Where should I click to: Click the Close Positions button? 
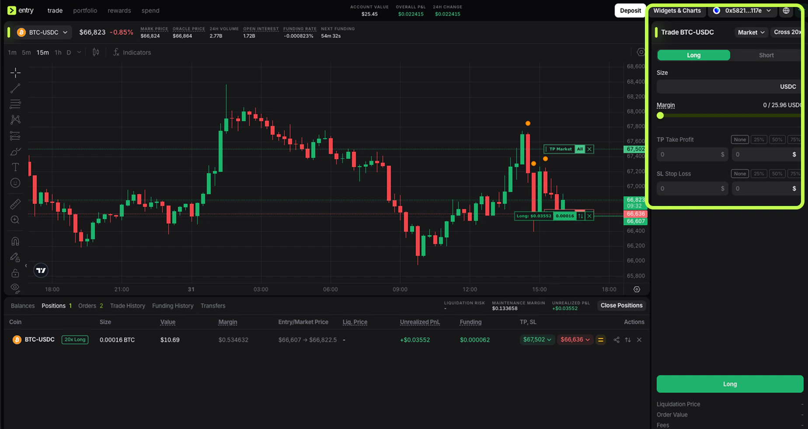click(x=621, y=305)
